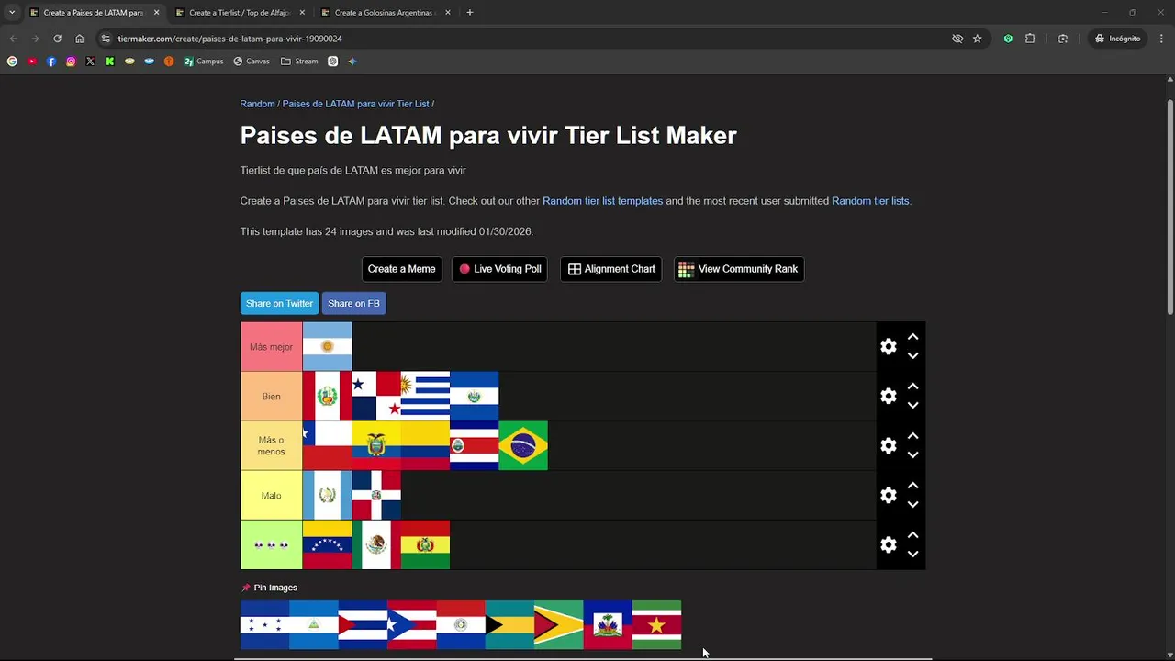This screenshot has height=661, width=1175.
Task: Share on Twitter
Action: coord(279,303)
